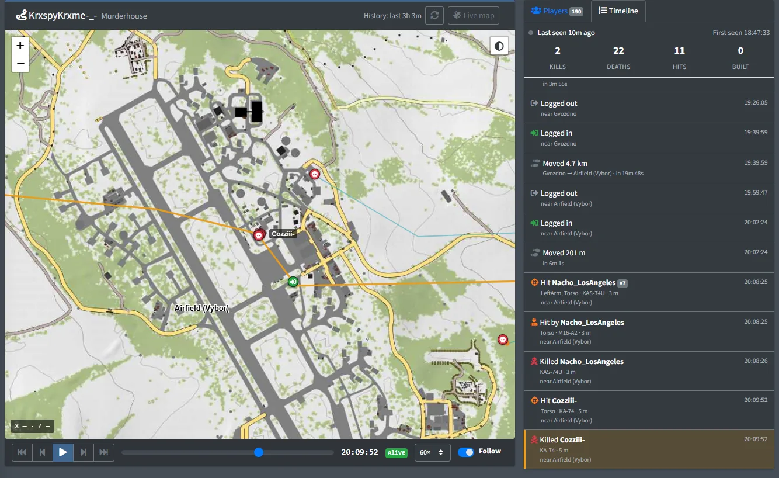Screen dimensions: 779x478
Task: Zoom in on the map
Action: (x=20, y=45)
